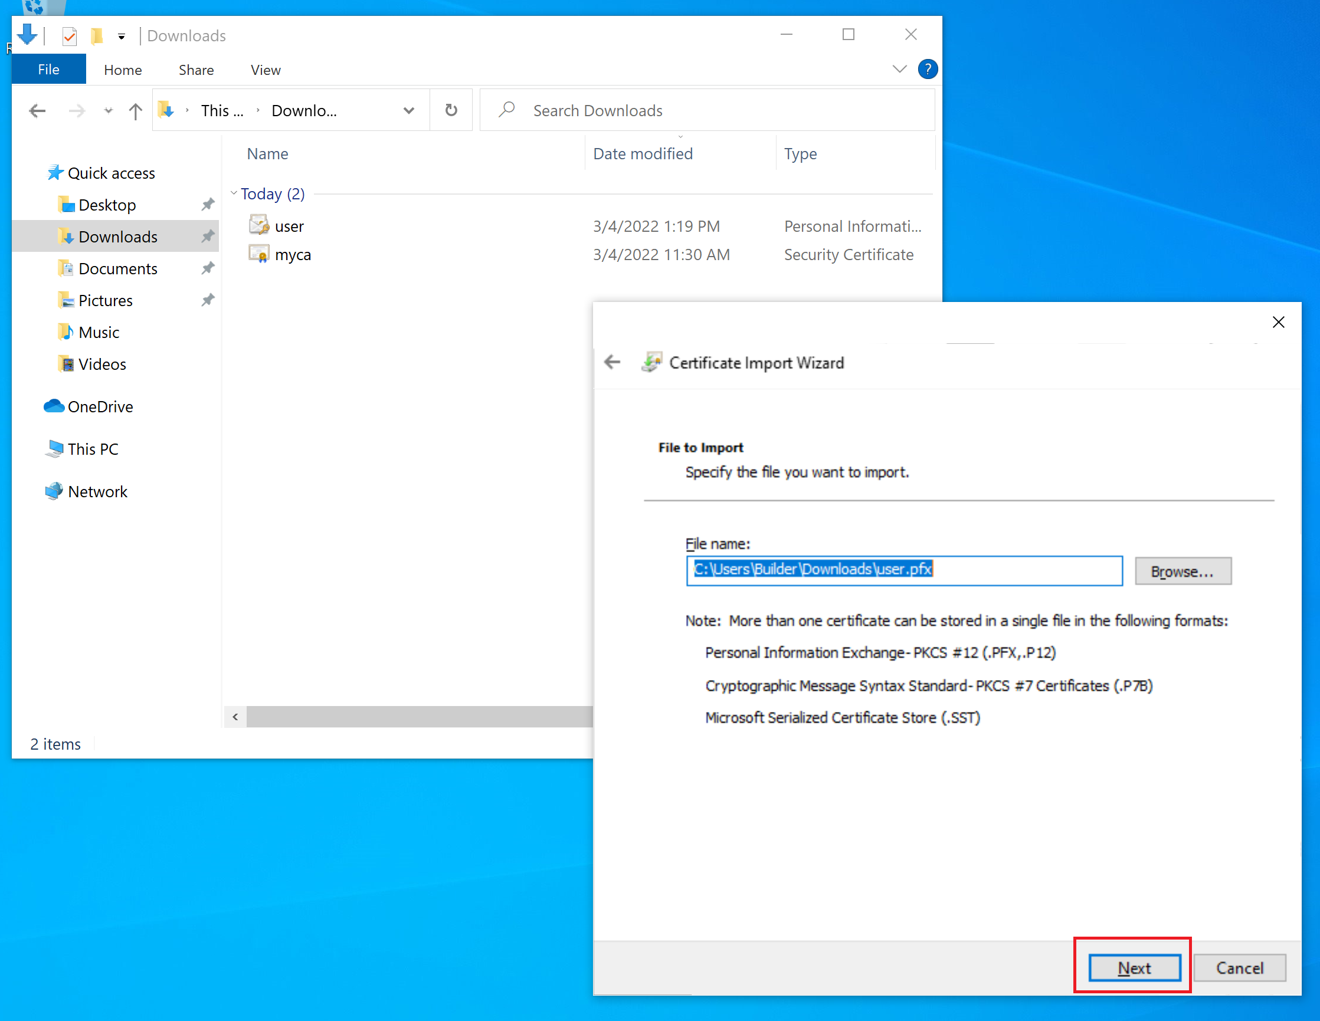Click the Certificate Import Wizard title icon
Image resolution: width=1320 pixels, height=1021 pixels.
pyautogui.click(x=651, y=362)
